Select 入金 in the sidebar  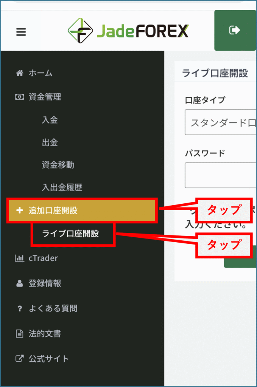(x=50, y=120)
